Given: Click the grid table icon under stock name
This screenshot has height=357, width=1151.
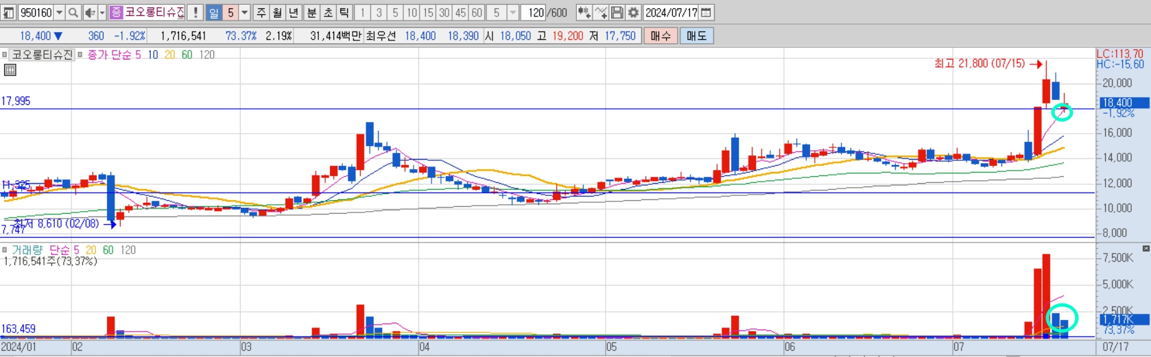Looking at the screenshot, I should 10,70.
